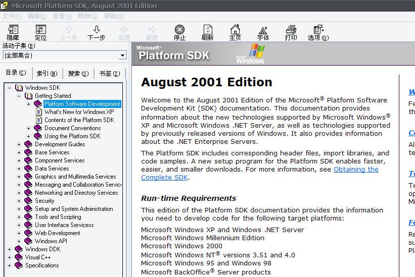
Task: Click the Base Services book icon
Action: [28, 152]
